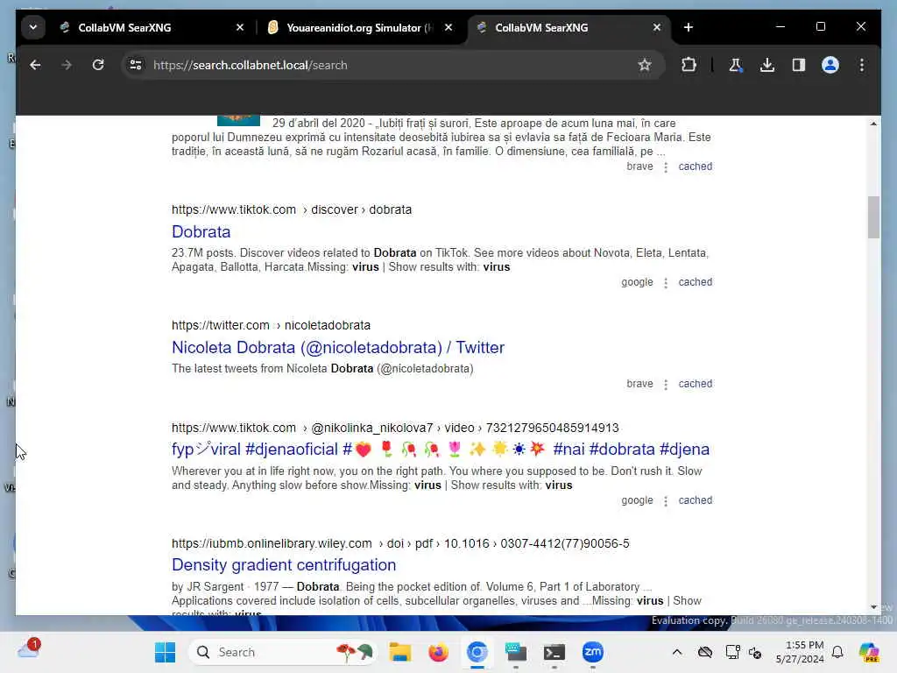Open cached link for Nicoleta Dobrata result
The width and height of the screenshot is (897, 673).
695,384
